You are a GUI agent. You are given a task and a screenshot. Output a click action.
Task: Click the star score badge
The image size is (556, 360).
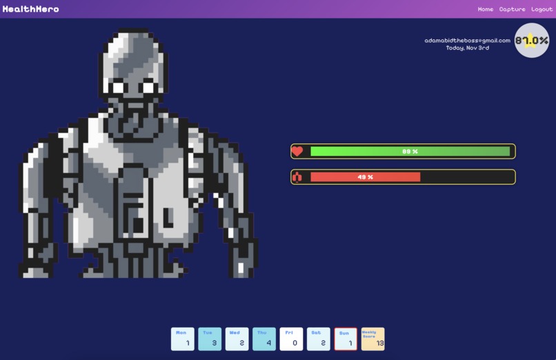coord(532,41)
